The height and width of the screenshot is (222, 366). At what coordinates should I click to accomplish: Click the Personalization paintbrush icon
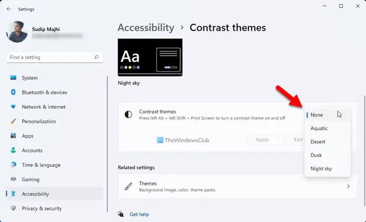(x=14, y=121)
